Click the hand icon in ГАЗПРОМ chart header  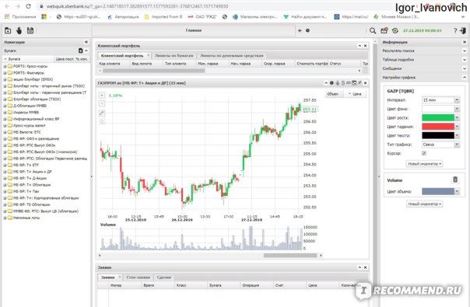point(338,83)
